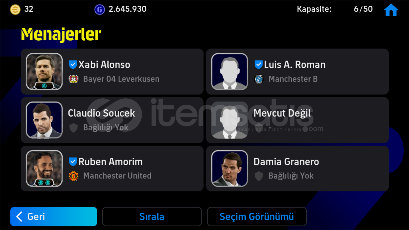
Task: Select Xabi Alonso's portrait thumbnail
Action: click(44, 72)
